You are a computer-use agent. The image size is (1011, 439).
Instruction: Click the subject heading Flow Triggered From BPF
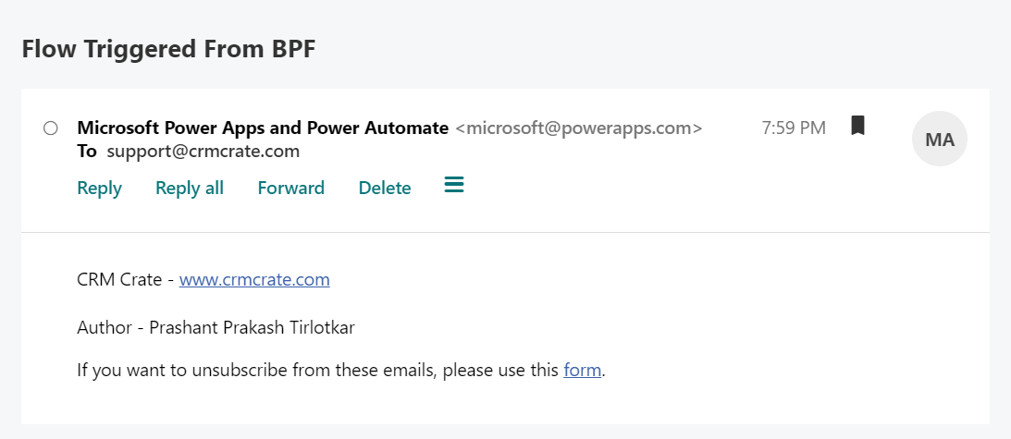coord(168,50)
